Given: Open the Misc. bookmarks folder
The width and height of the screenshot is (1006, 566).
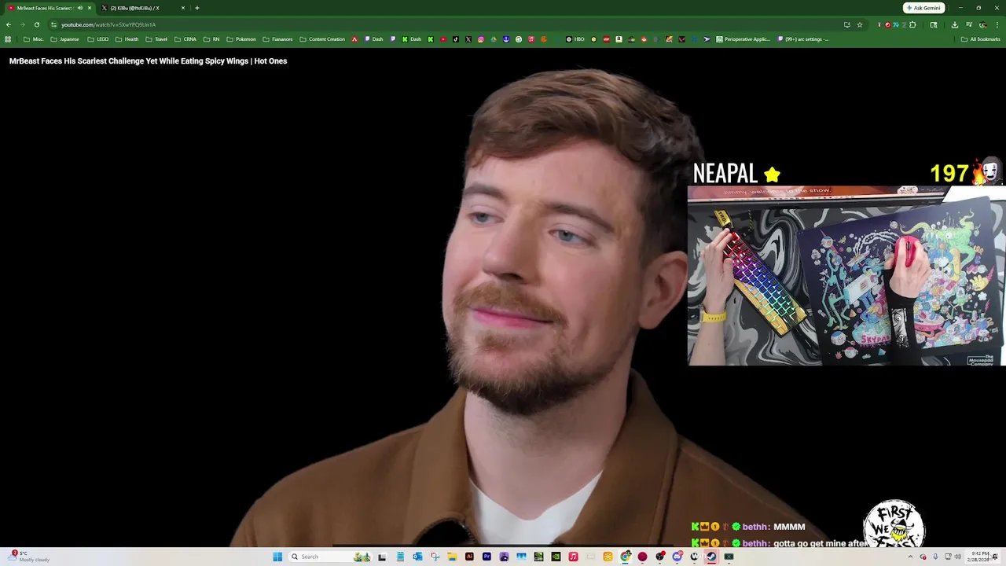Looking at the screenshot, I should point(34,39).
